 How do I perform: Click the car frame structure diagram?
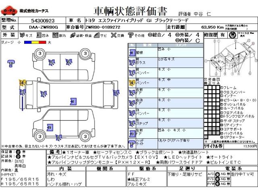(231, 57)
